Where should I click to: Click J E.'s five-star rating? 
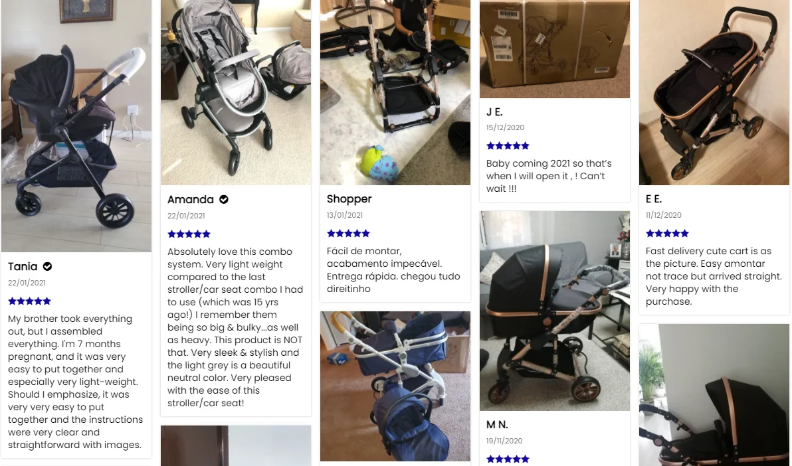tap(508, 146)
